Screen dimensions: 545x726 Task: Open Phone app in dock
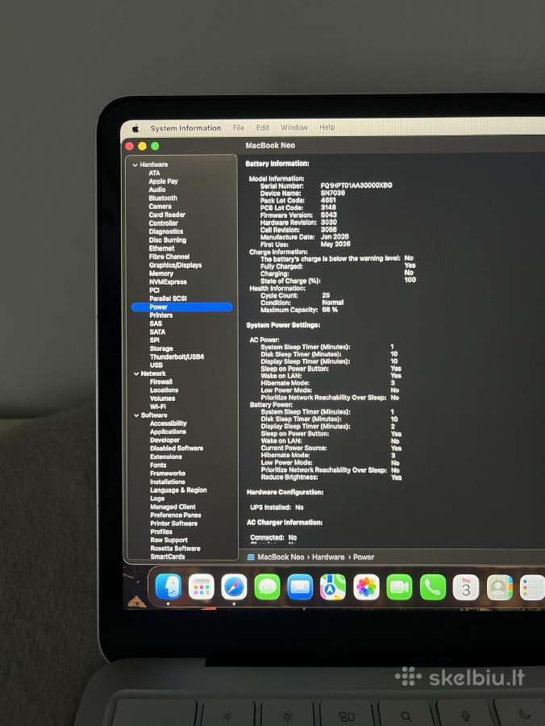(433, 586)
